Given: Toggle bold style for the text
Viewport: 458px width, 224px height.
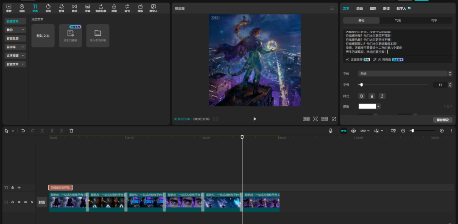Looking at the screenshot, I should tap(362, 96).
